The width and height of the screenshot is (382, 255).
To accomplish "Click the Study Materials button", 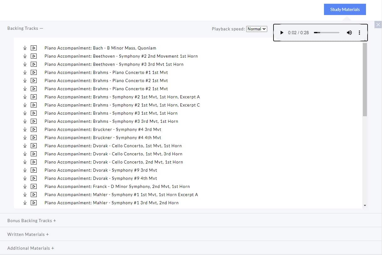I will (x=345, y=9).
